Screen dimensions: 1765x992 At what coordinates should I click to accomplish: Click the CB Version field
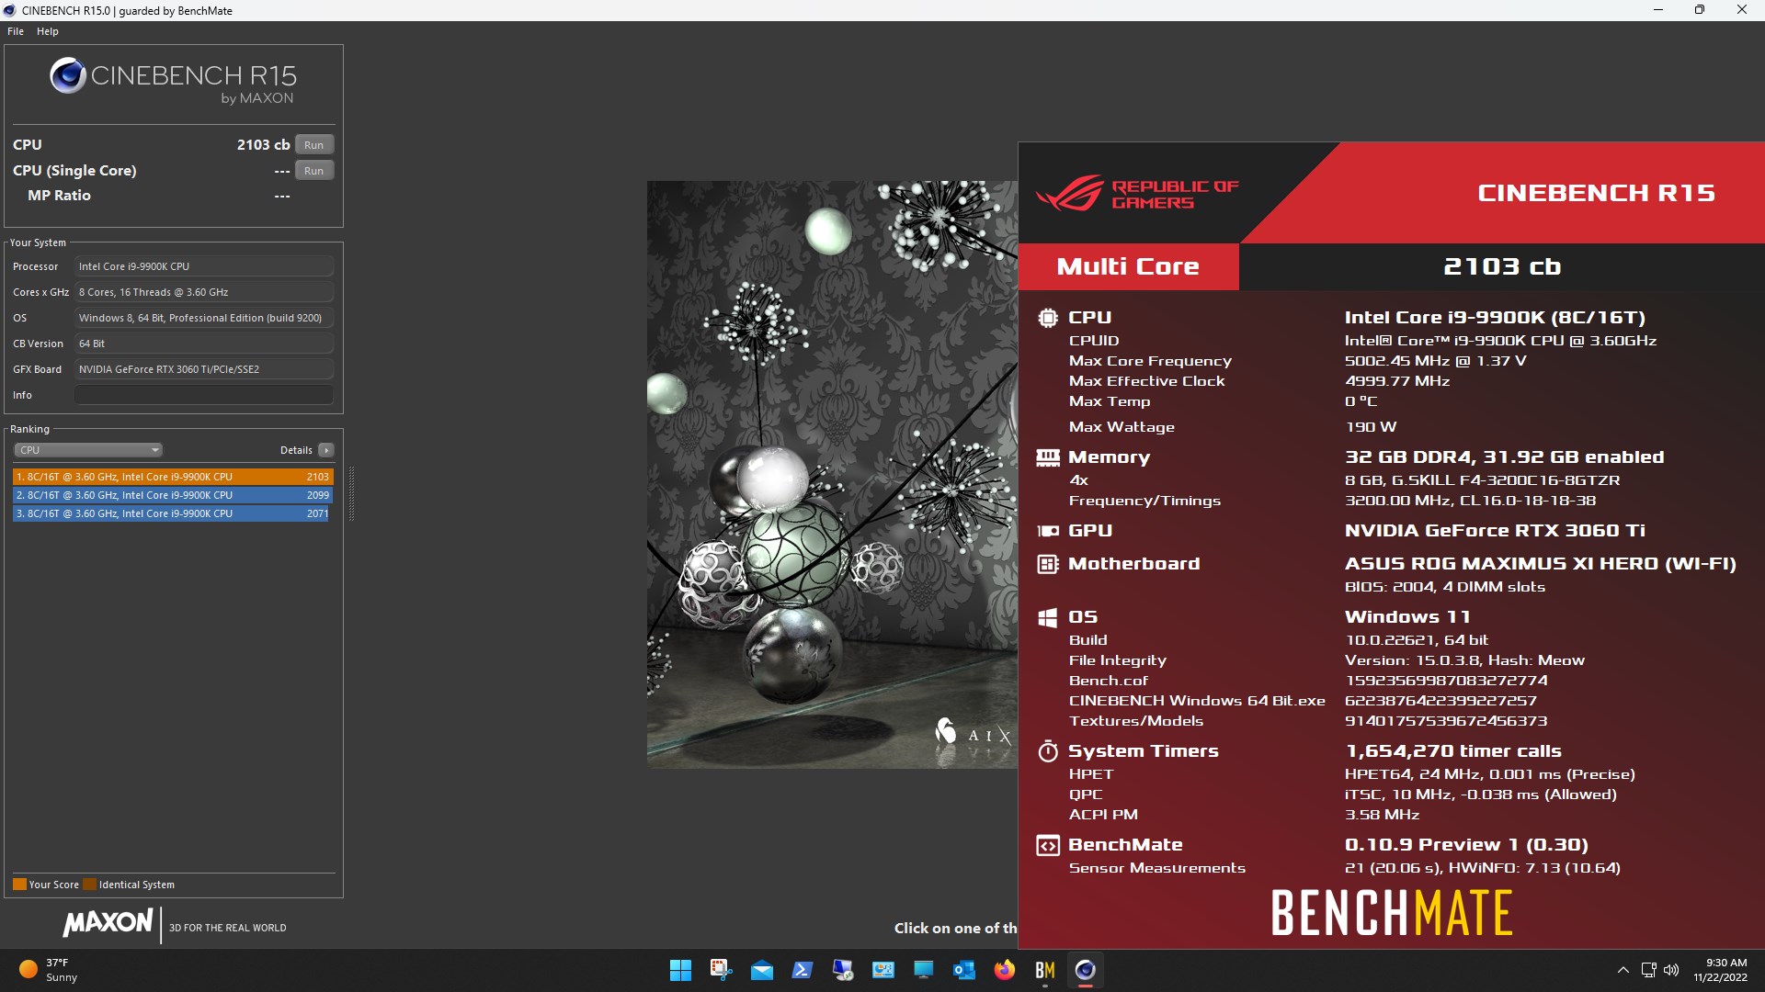[204, 344]
